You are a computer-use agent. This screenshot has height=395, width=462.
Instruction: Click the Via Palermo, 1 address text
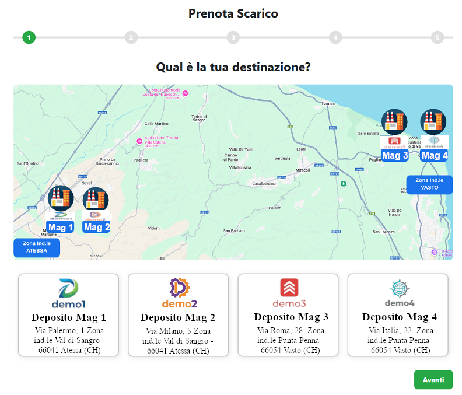click(x=69, y=340)
